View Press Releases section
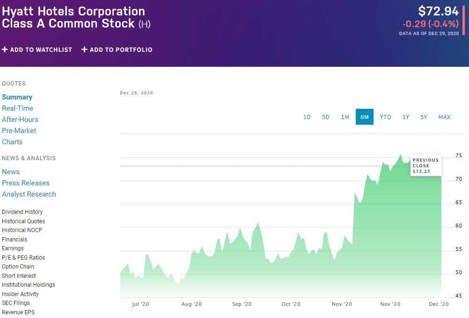 26,183
